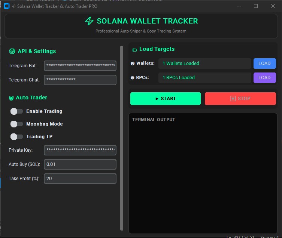The width and height of the screenshot is (282, 238).
Task: Click the gear icon beside API & Settings
Action: coord(12,51)
